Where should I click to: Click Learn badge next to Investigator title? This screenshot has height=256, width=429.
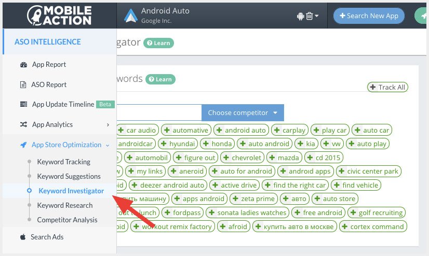point(159,43)
